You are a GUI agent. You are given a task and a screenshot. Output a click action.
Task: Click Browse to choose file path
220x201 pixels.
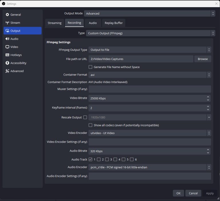pos(203,59)
